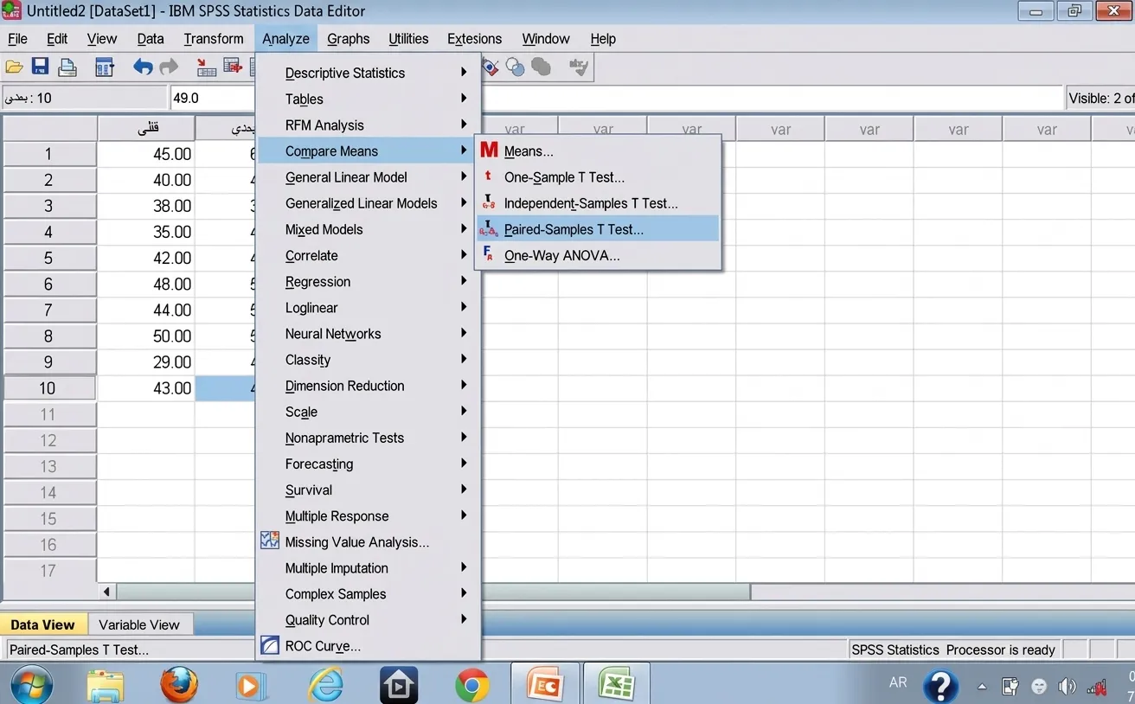1135x704 pixels.
Task: Click the Go to case icon
Action: (206, 67)
